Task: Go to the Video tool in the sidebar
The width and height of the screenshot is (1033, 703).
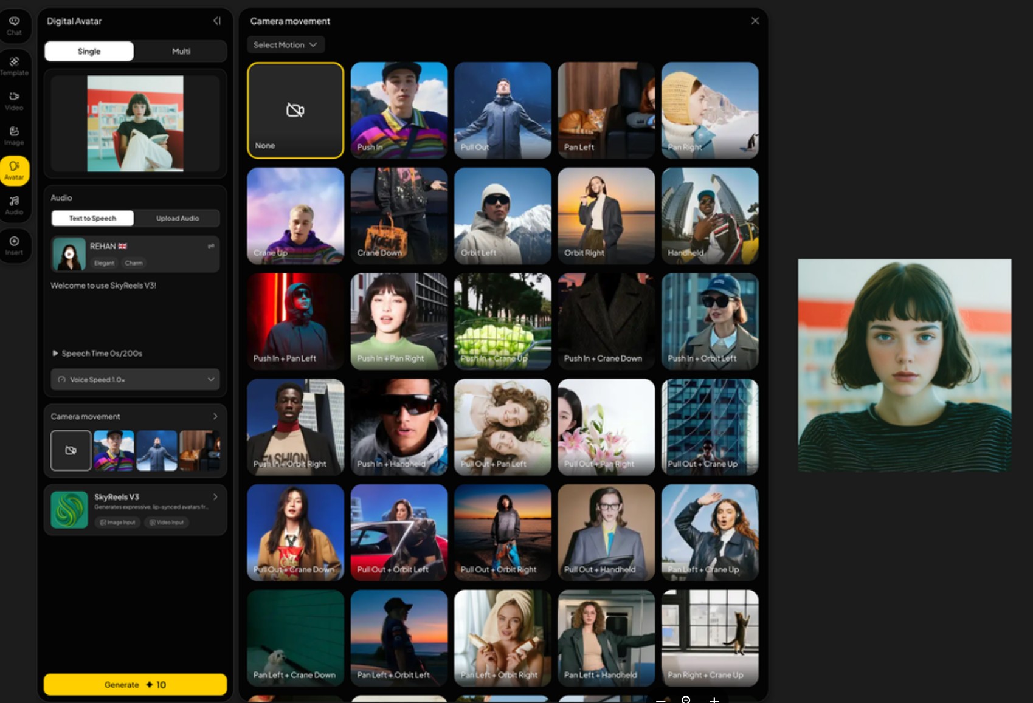Action: pos(14,101)
